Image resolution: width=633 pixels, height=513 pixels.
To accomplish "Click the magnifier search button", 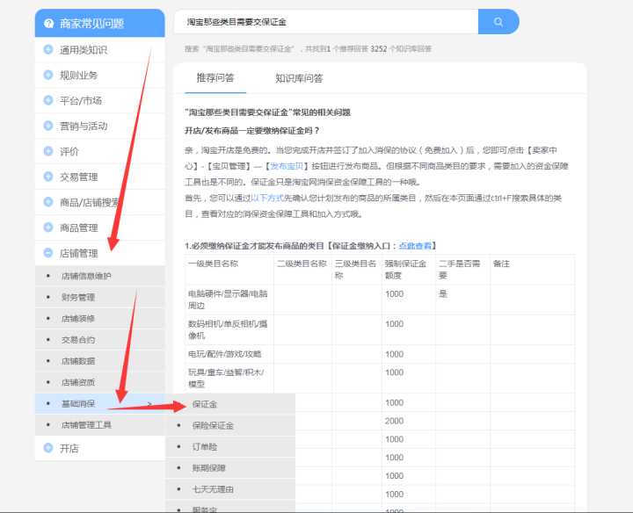I will click(498, 21).
